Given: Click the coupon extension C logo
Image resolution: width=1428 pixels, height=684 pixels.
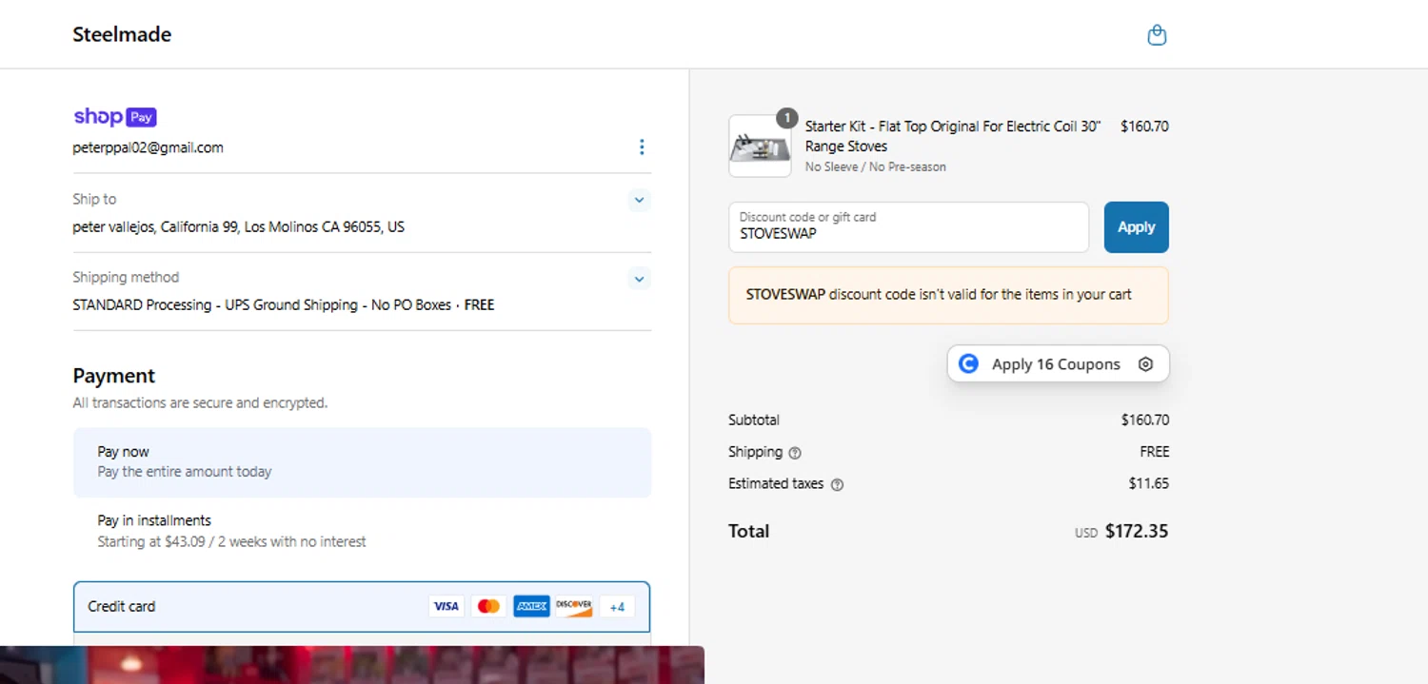Looking at the screenshot, I should (x=968, y=363).
